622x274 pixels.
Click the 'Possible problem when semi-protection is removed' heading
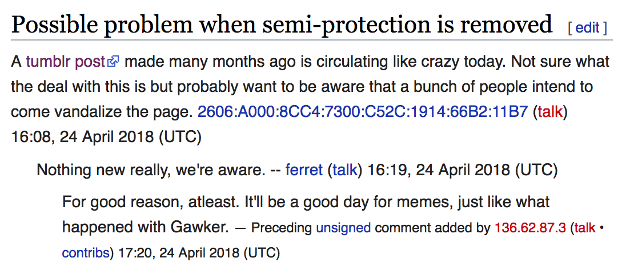(282, 24)
